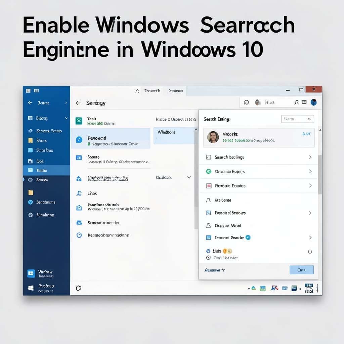The height and width of the screenshot is (344, 344).
Task: Click the green icon beside Yanfi
Action: [79, 121]
